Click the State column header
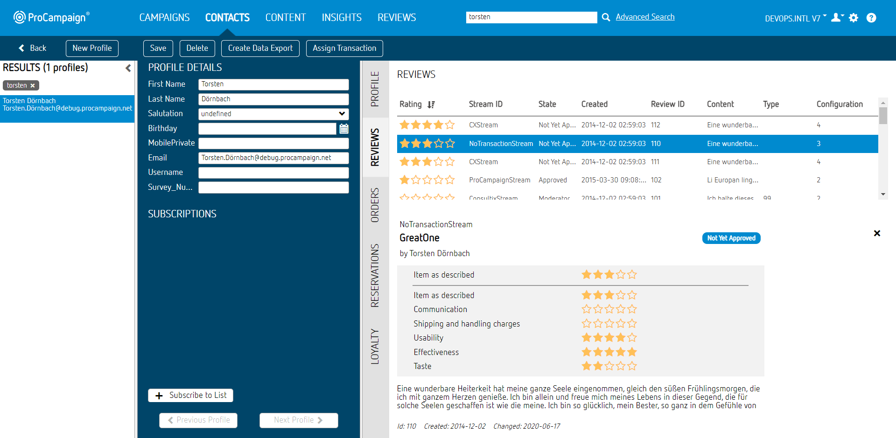 pos(547,104)
